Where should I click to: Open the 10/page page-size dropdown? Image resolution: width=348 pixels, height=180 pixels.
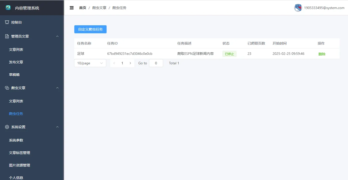point(90,63)
